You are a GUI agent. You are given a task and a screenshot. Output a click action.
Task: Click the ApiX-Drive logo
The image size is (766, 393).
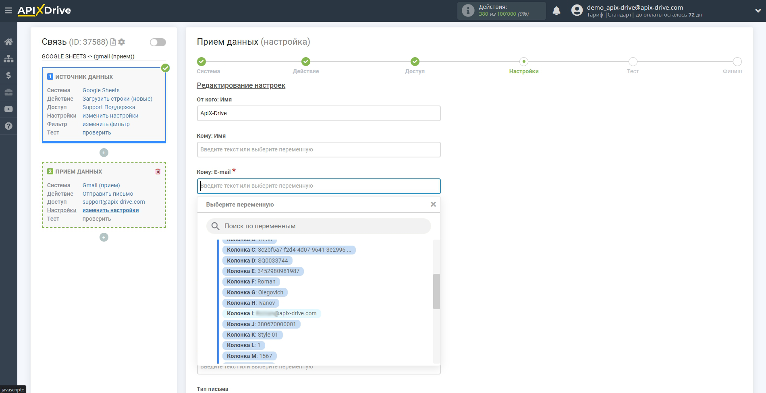point(44,10)
